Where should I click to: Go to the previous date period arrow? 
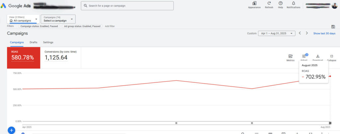click(300, 33)
